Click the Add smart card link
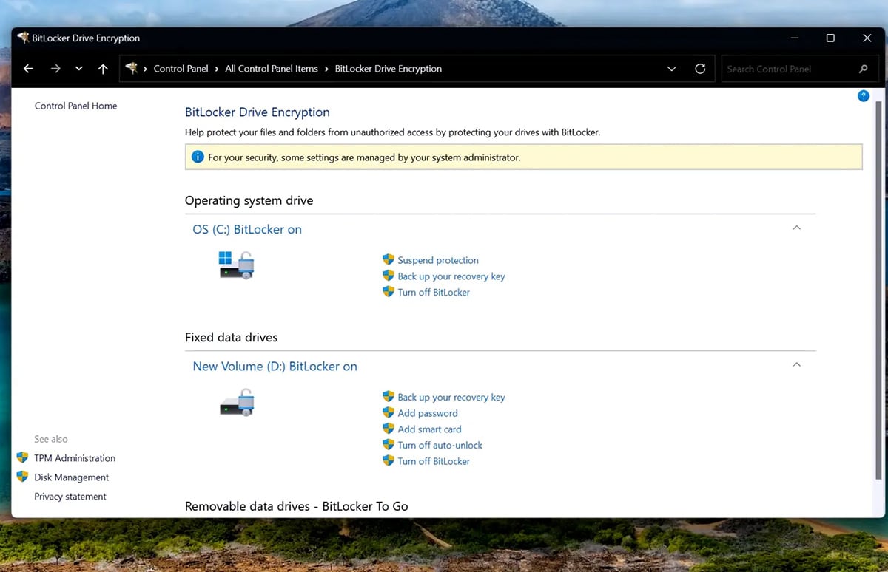Screen dimensions: 888x572 point(429,429)
